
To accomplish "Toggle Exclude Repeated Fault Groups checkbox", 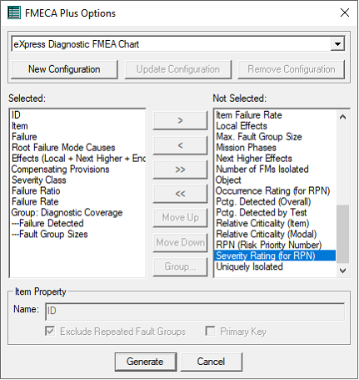I will (50, 331).
